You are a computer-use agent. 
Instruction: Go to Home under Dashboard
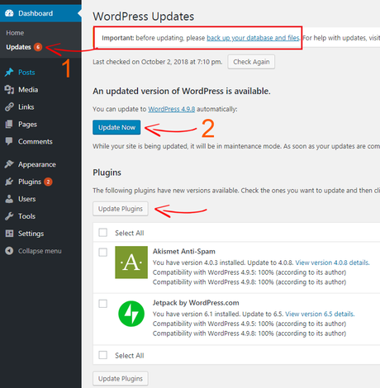pos(15,33)
